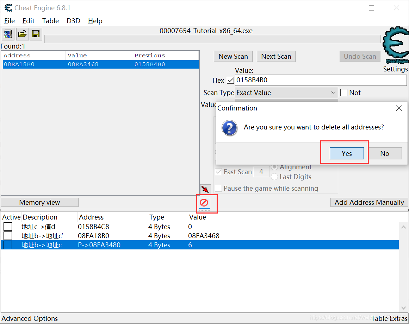
Task: Enable Pause the game while scanning
Action: click(218, 188)
